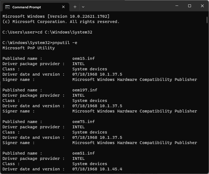Click the Command Prompt icon in the tab
This screenshot has width=209, height=174.
(8, 7)
